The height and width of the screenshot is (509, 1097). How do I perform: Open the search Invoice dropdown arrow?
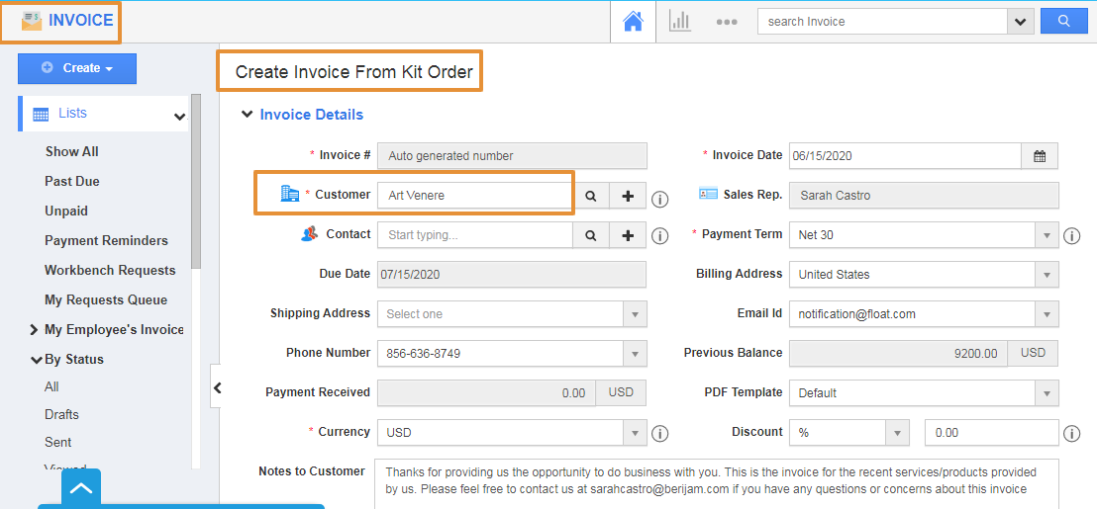coord(1020,21)
